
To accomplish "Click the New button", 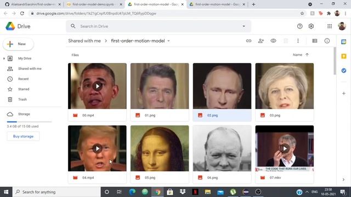I will (18, 44).
